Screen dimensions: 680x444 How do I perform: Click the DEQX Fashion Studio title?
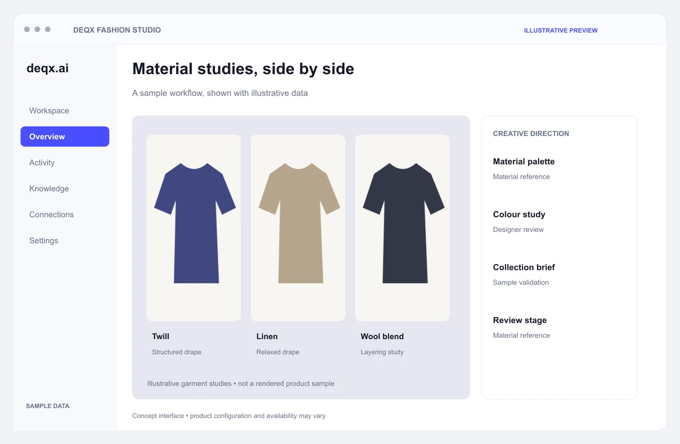click(117, 30)
